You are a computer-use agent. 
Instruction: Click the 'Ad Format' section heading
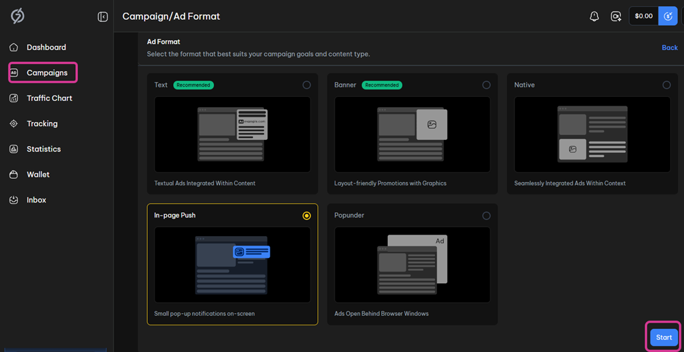(163, 42)
